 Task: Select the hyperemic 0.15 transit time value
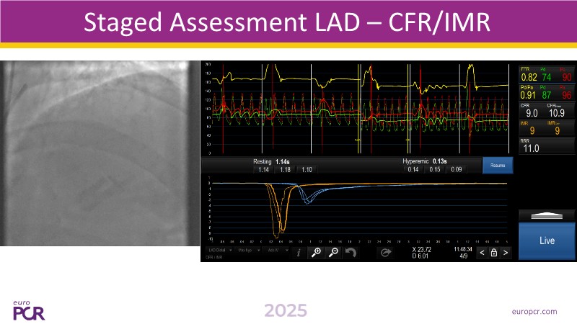pos(433,170)
